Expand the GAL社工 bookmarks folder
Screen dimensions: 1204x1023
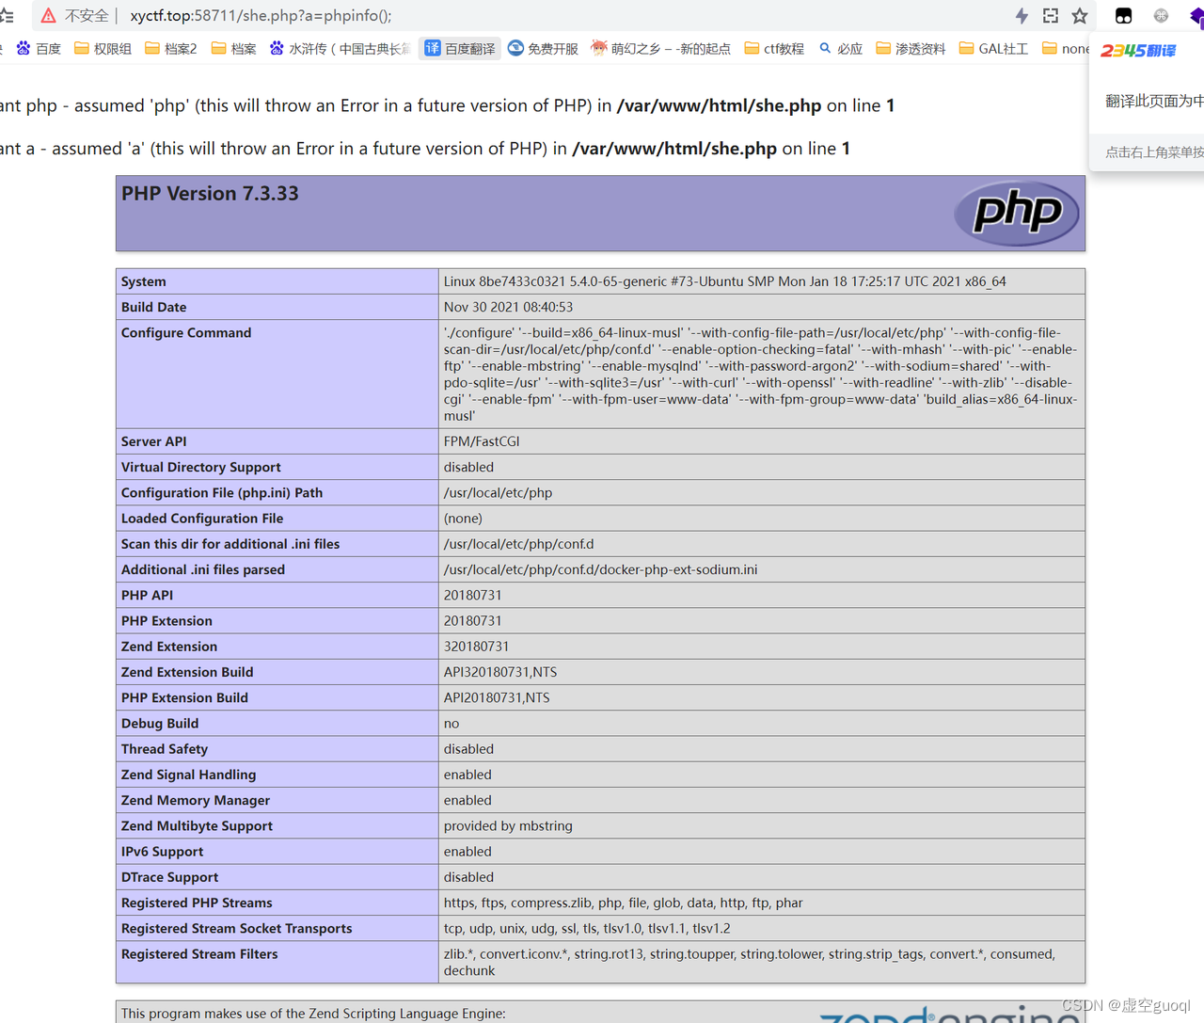pyautogui.click(x=992, y=48)
